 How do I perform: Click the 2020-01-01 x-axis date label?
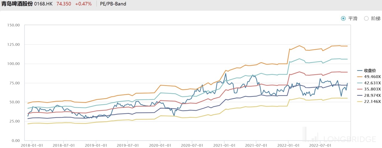[x=160, y=145]
